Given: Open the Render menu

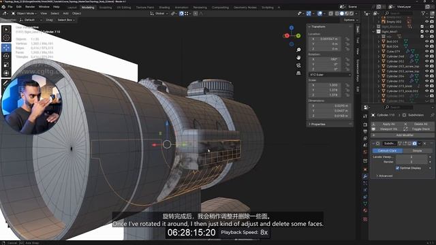Looking at the screenshot, I should point(30,7).
